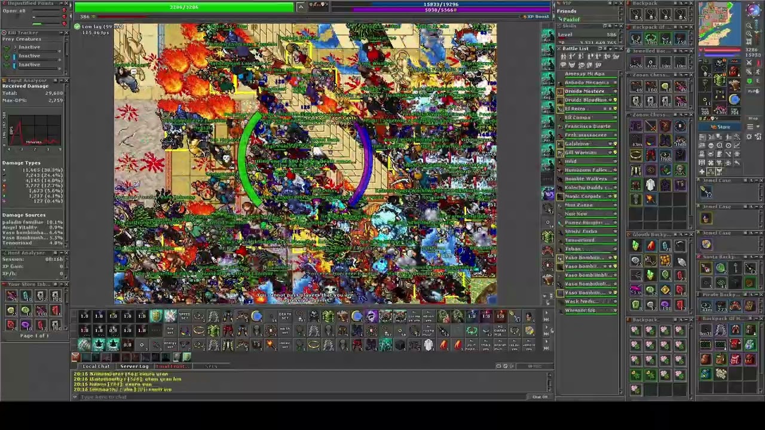The image size is (765, 430).
Task: Toggle the PvP mode button
Action: (754, 91)
